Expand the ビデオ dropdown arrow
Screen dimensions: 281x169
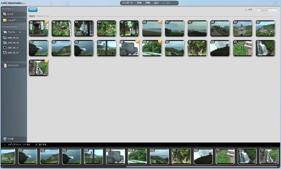[24, 14]
